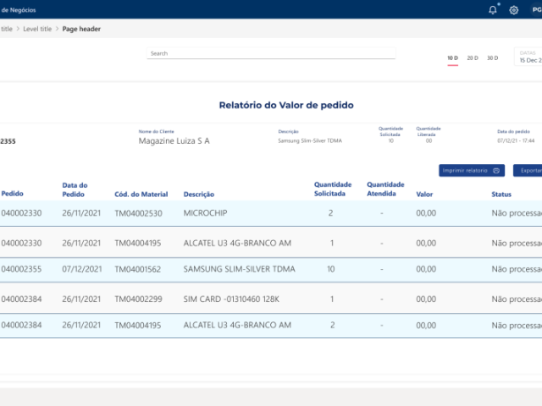This screenshot has height=406, width=542.
Task: Sort by Pedido column header
Action: [x=12, y=194]
